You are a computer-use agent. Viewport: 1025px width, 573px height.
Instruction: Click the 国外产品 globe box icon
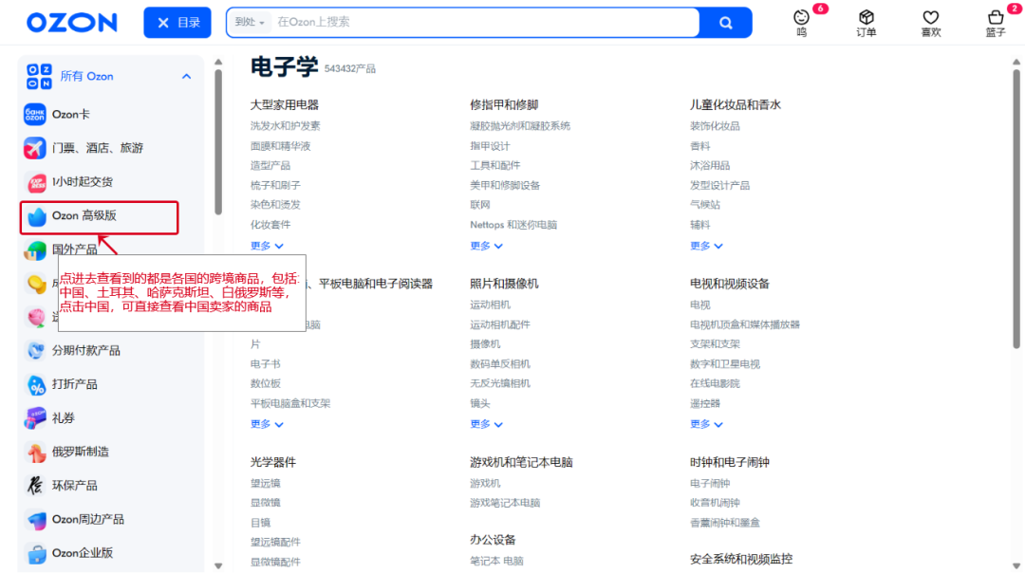tap(35, 250)
